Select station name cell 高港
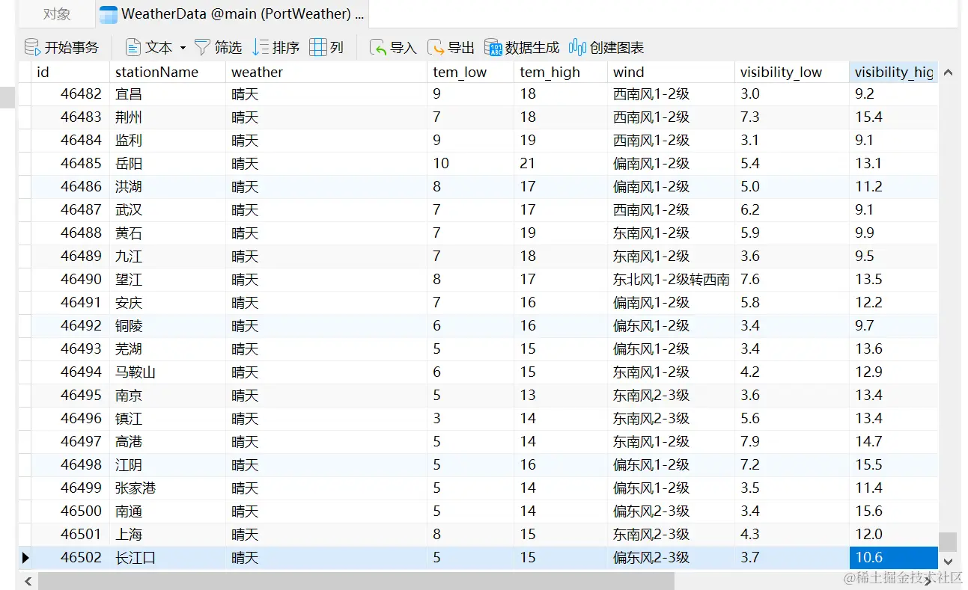 [168, 441]
